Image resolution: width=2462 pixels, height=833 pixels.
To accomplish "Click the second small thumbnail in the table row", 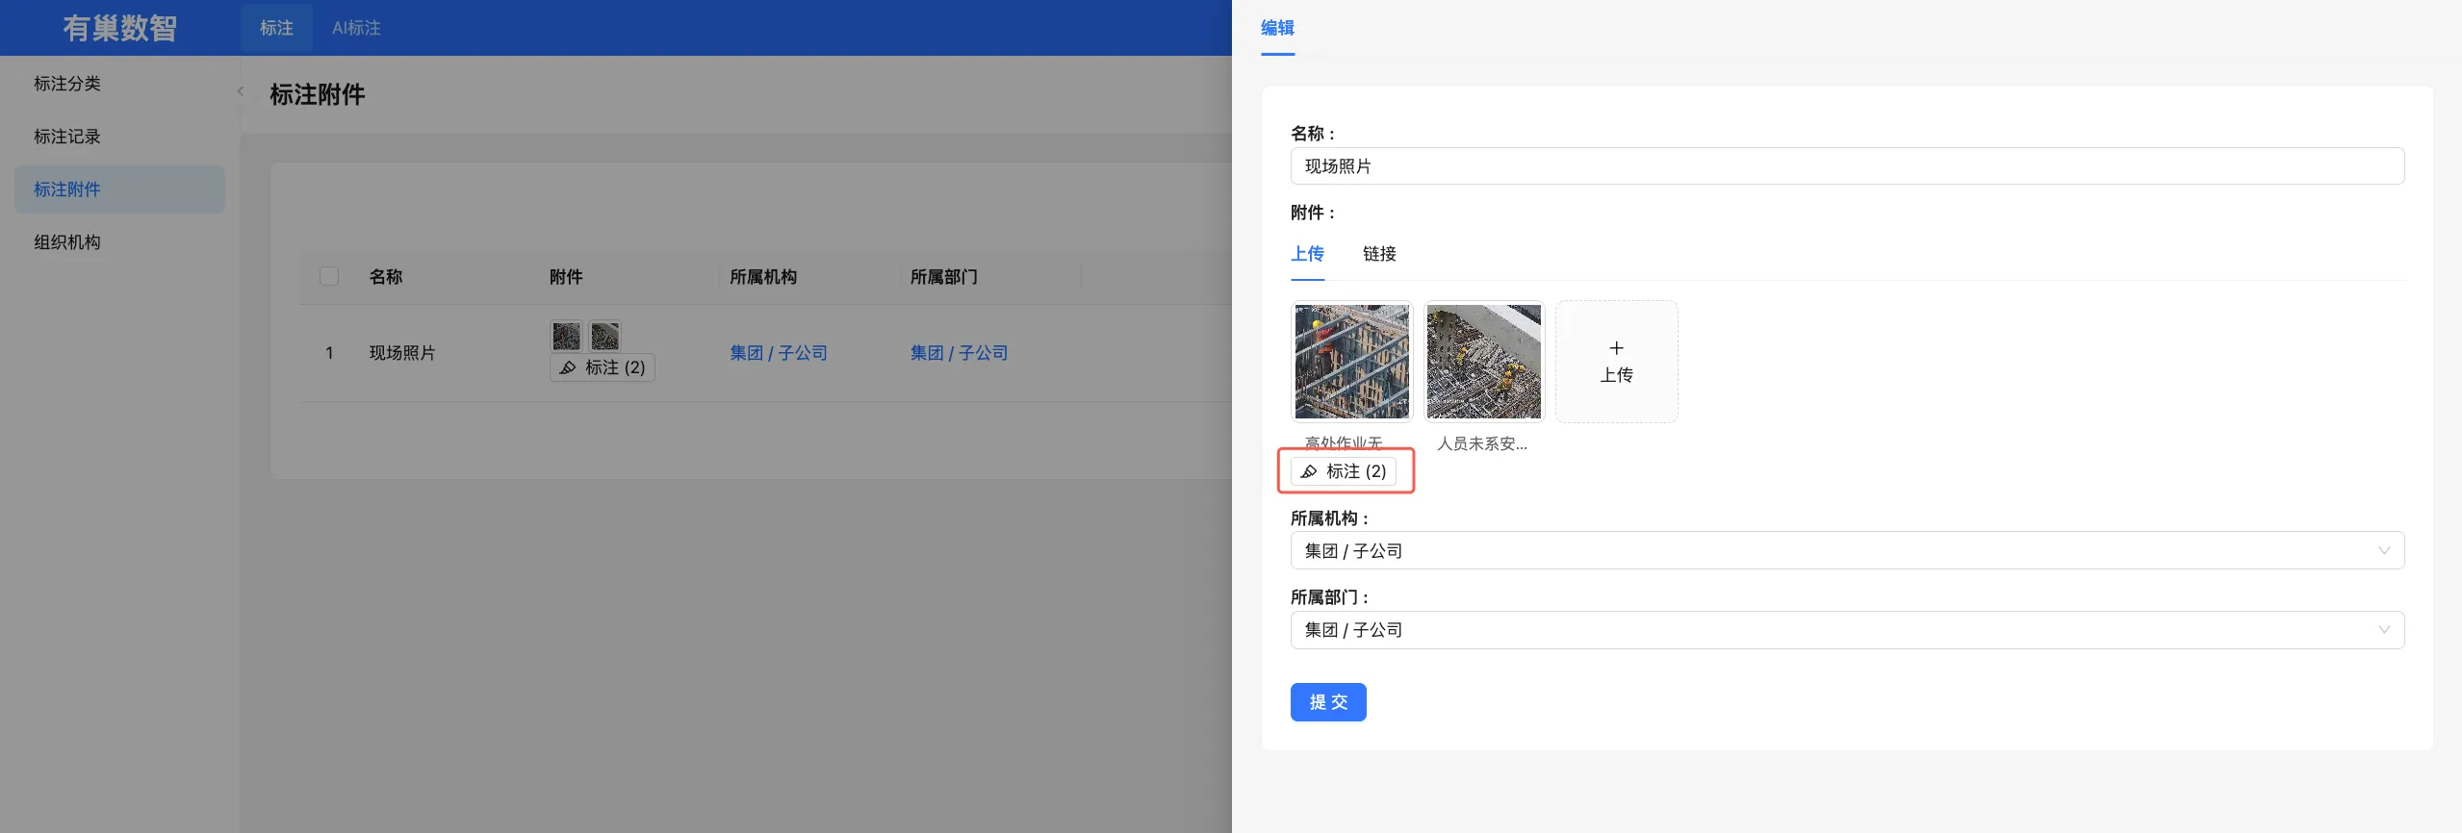I will click(604, 336).
